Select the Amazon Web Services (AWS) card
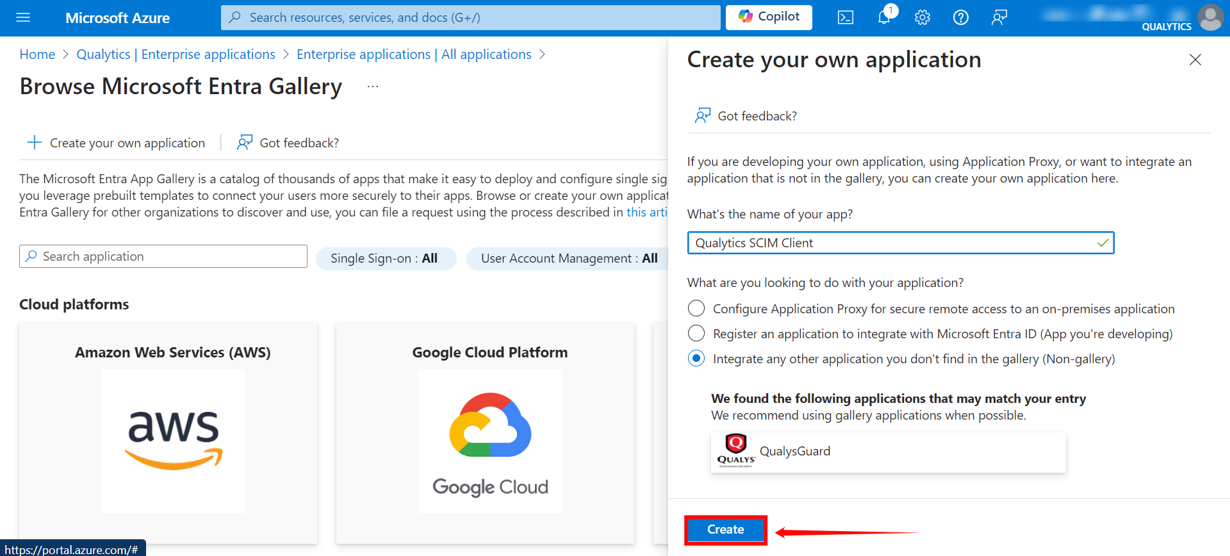This screenshot has width=1230, height=556. click(168, 433)
